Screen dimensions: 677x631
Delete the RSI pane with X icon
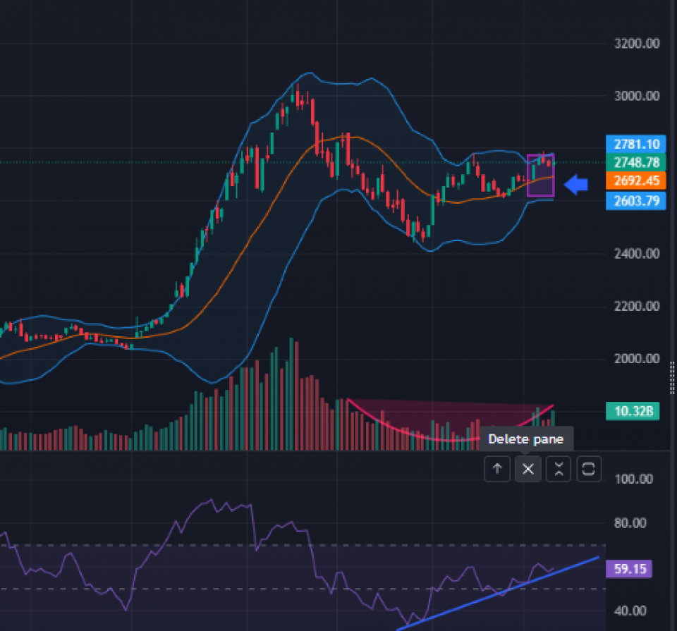[x=528, y=469]
